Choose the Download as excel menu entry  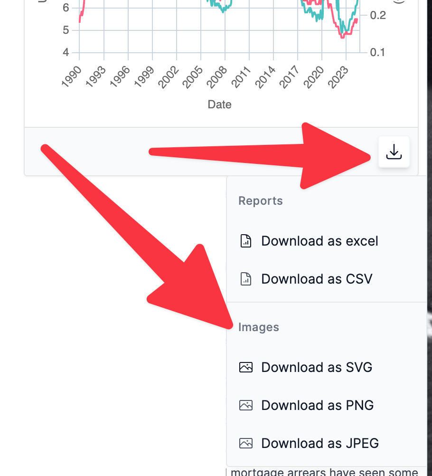point(319,241)
